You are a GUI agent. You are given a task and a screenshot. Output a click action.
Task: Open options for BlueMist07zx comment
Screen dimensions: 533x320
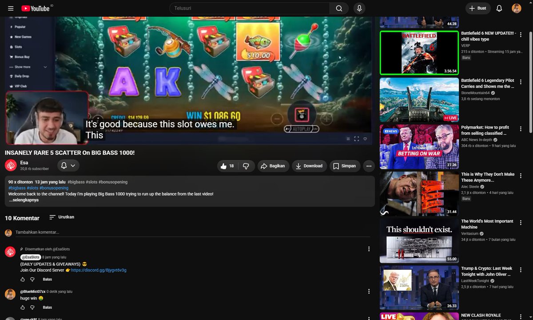[369, 292]
